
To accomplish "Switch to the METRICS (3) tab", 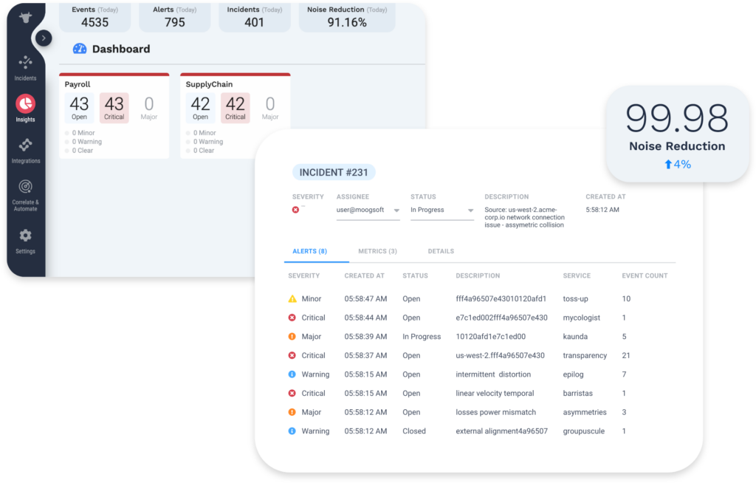I will (377, 251).
